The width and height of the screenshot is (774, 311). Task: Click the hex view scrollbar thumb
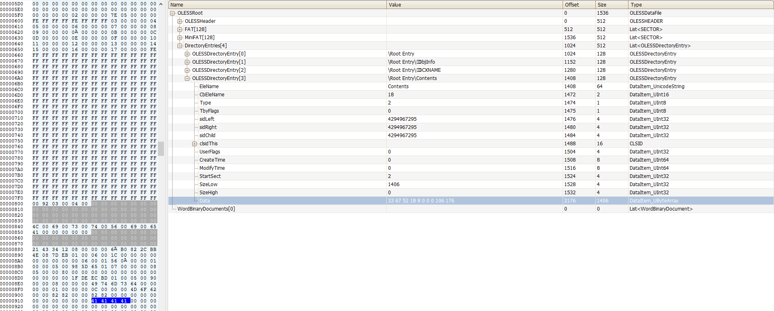point(161,149)
